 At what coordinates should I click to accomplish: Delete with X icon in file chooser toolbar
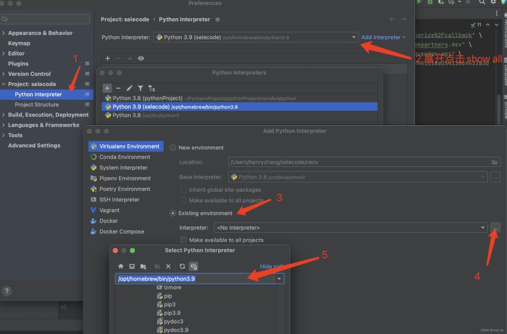168,266
